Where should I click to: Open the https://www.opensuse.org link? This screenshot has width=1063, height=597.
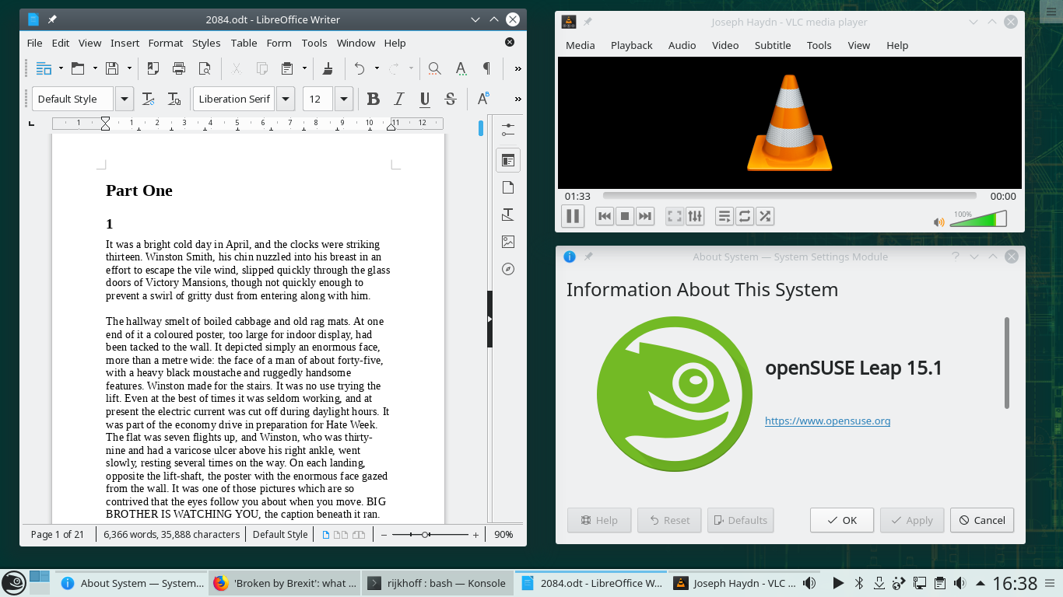coord(827,421)
